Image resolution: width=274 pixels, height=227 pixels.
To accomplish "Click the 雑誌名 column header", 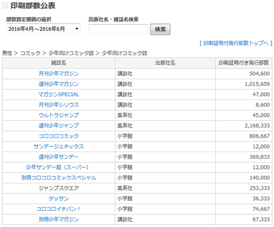I will click(x=59, y=63).
